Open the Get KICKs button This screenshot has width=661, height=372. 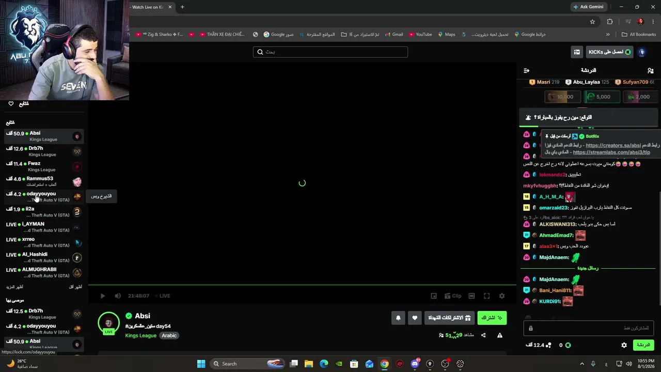609,52
